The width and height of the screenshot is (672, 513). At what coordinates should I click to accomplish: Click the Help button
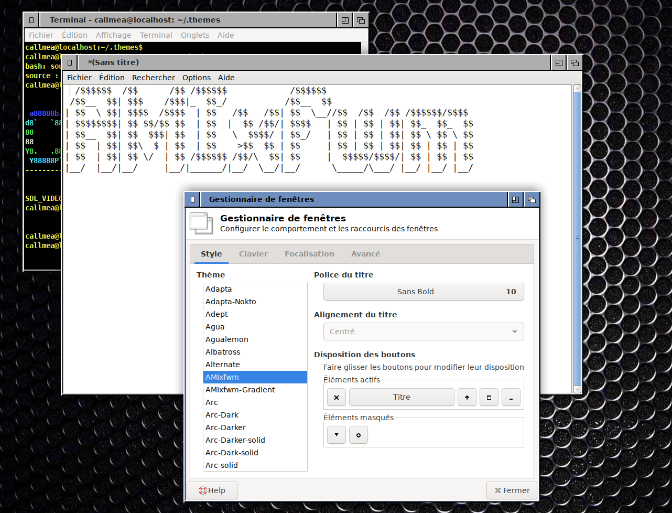pos(212,490)
